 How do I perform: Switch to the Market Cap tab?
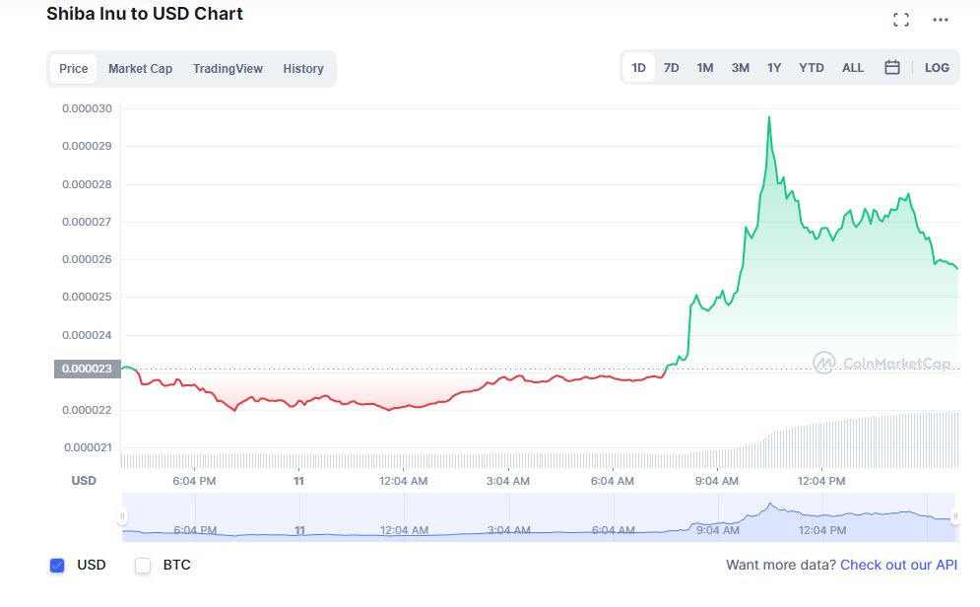[x=140, y=69]
